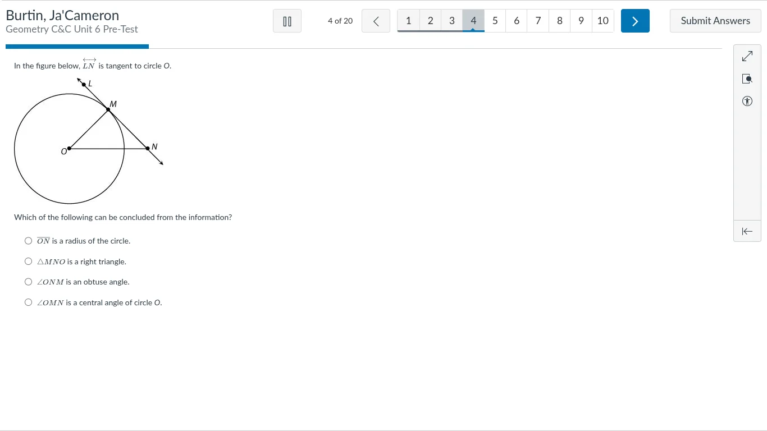The height and width of the screenshot is (431, 767).
Task: Go to the previous question arrow
Action: pyautogui.click(x=376, y=21)
